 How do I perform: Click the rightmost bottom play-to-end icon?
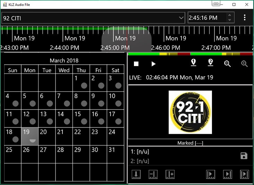244,174
